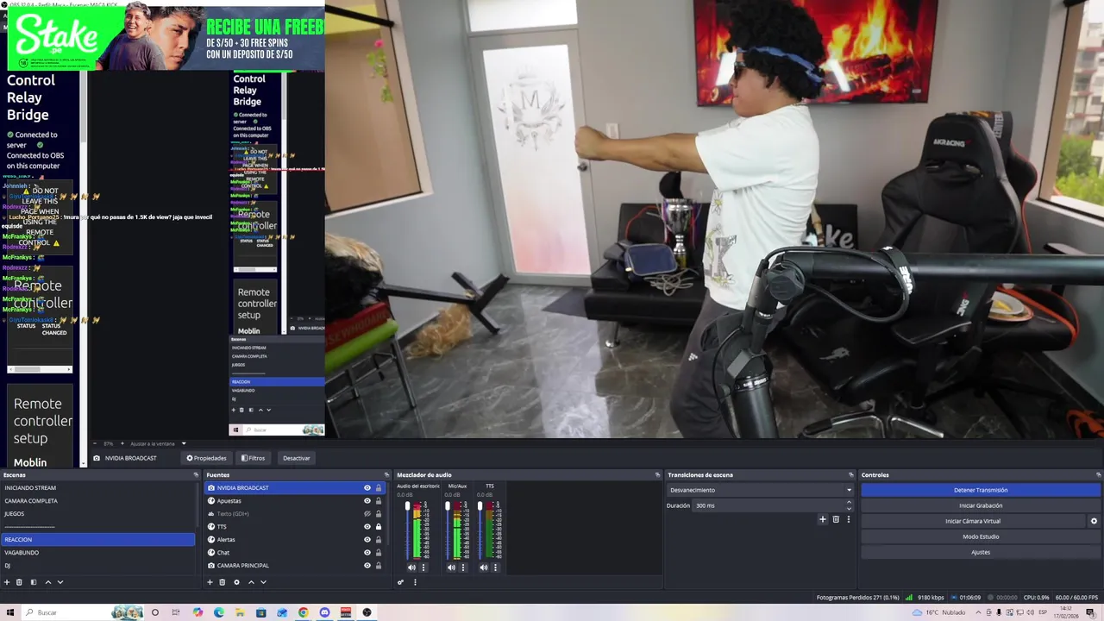Screen dimensions: 1104x621
Task: Add a new scene transition
Action: coord(823,519)
